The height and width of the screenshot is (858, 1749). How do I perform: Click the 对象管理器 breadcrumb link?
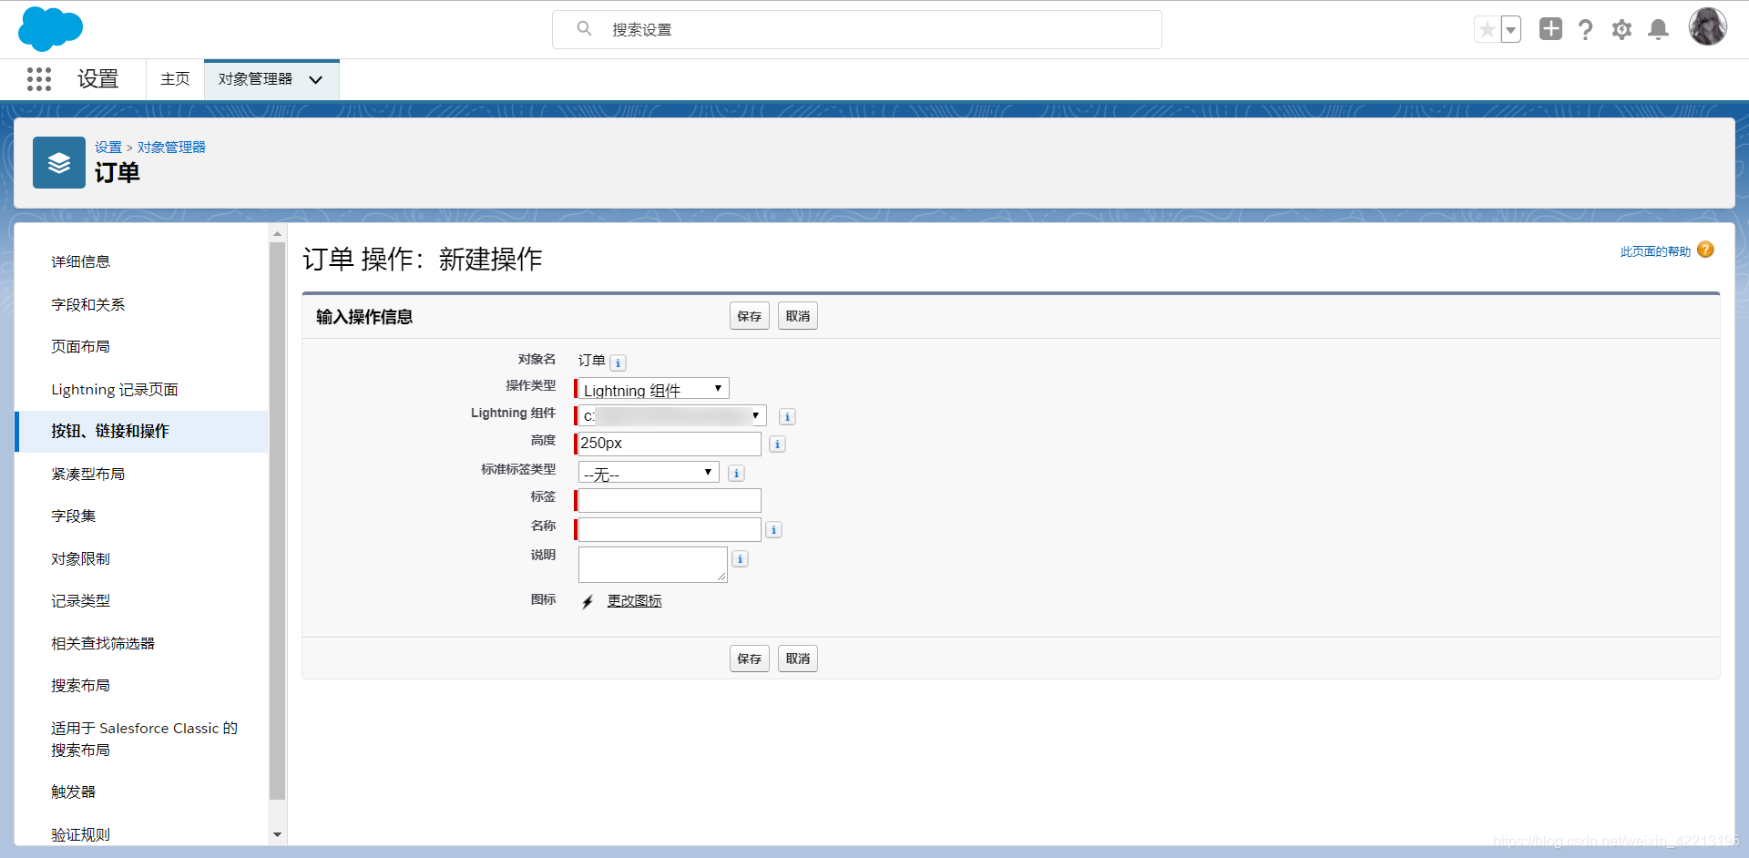[x=171, y=148]
